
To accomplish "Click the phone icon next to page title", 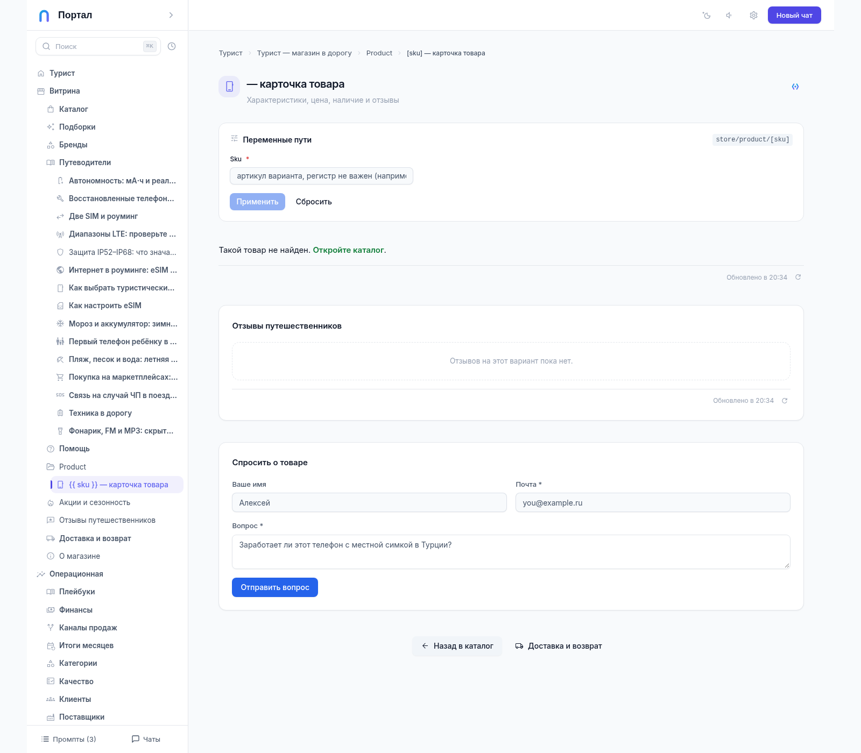I will coord(229,87).
